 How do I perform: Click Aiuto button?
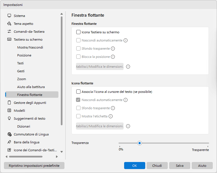[x=202, y=165]
